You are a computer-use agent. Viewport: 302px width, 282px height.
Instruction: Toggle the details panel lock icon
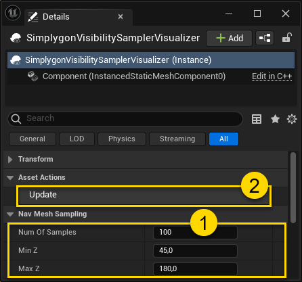point(287,38)
